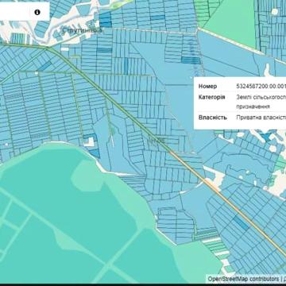Click the Землі сільськогосподарського category text
The image size is (286, 286).
(x=261, y=97)
